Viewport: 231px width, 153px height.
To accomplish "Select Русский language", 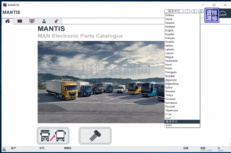I will pyautogui.click(x=182, y=107).
